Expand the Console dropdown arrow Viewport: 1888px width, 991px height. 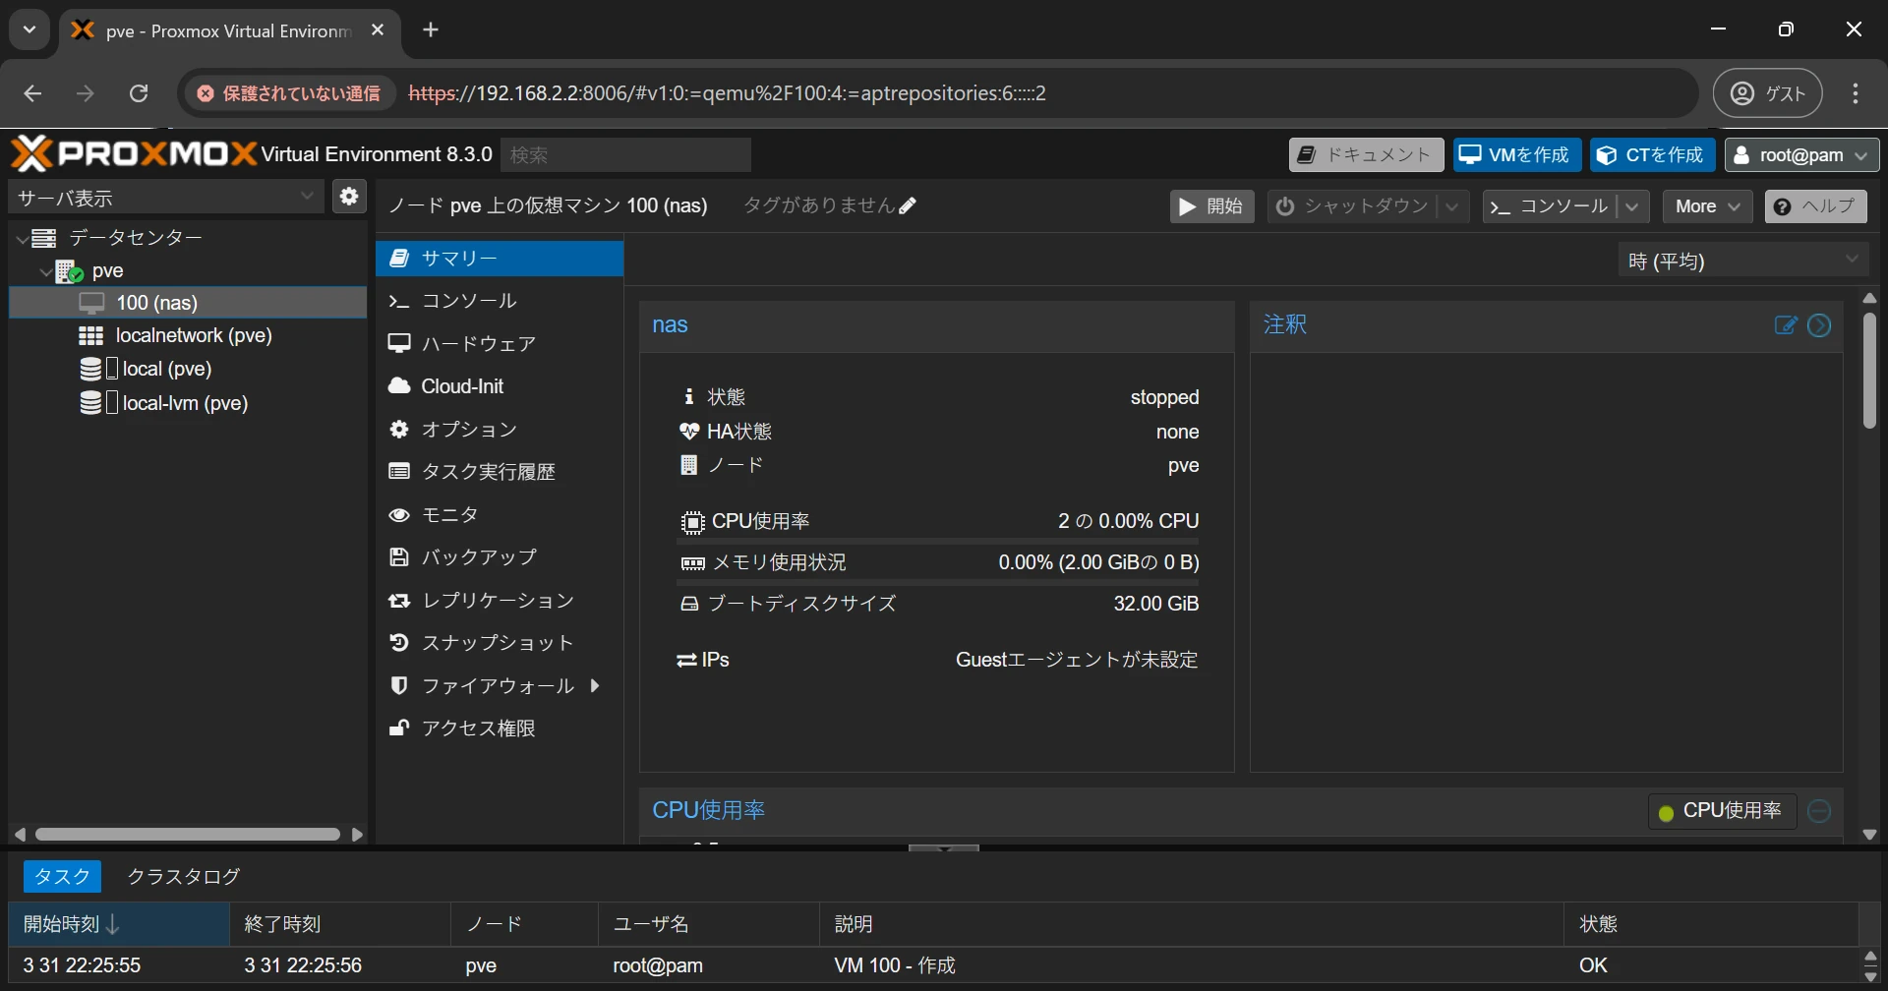(x=1632, y=206)
